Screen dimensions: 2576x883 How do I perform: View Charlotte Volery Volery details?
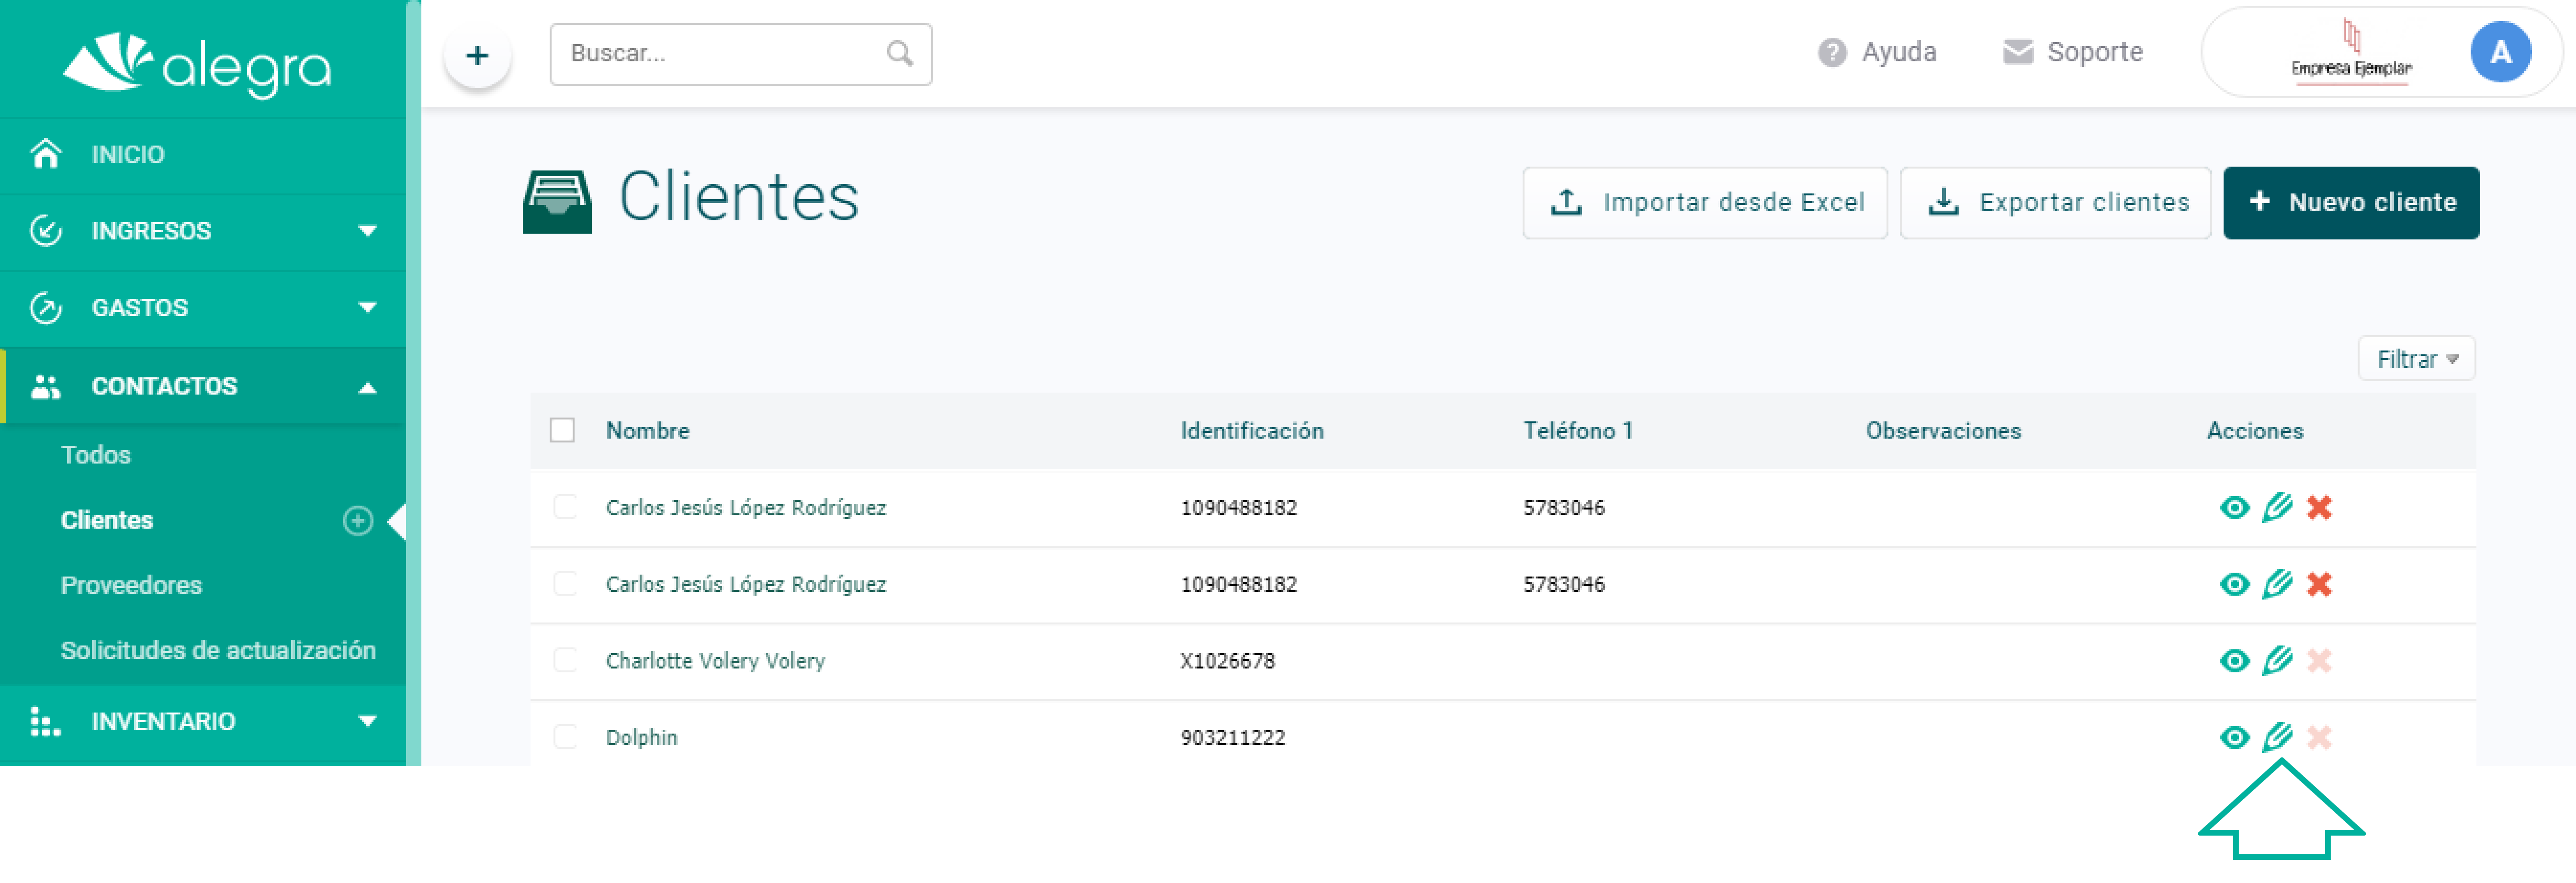[x=2234, y=661]
